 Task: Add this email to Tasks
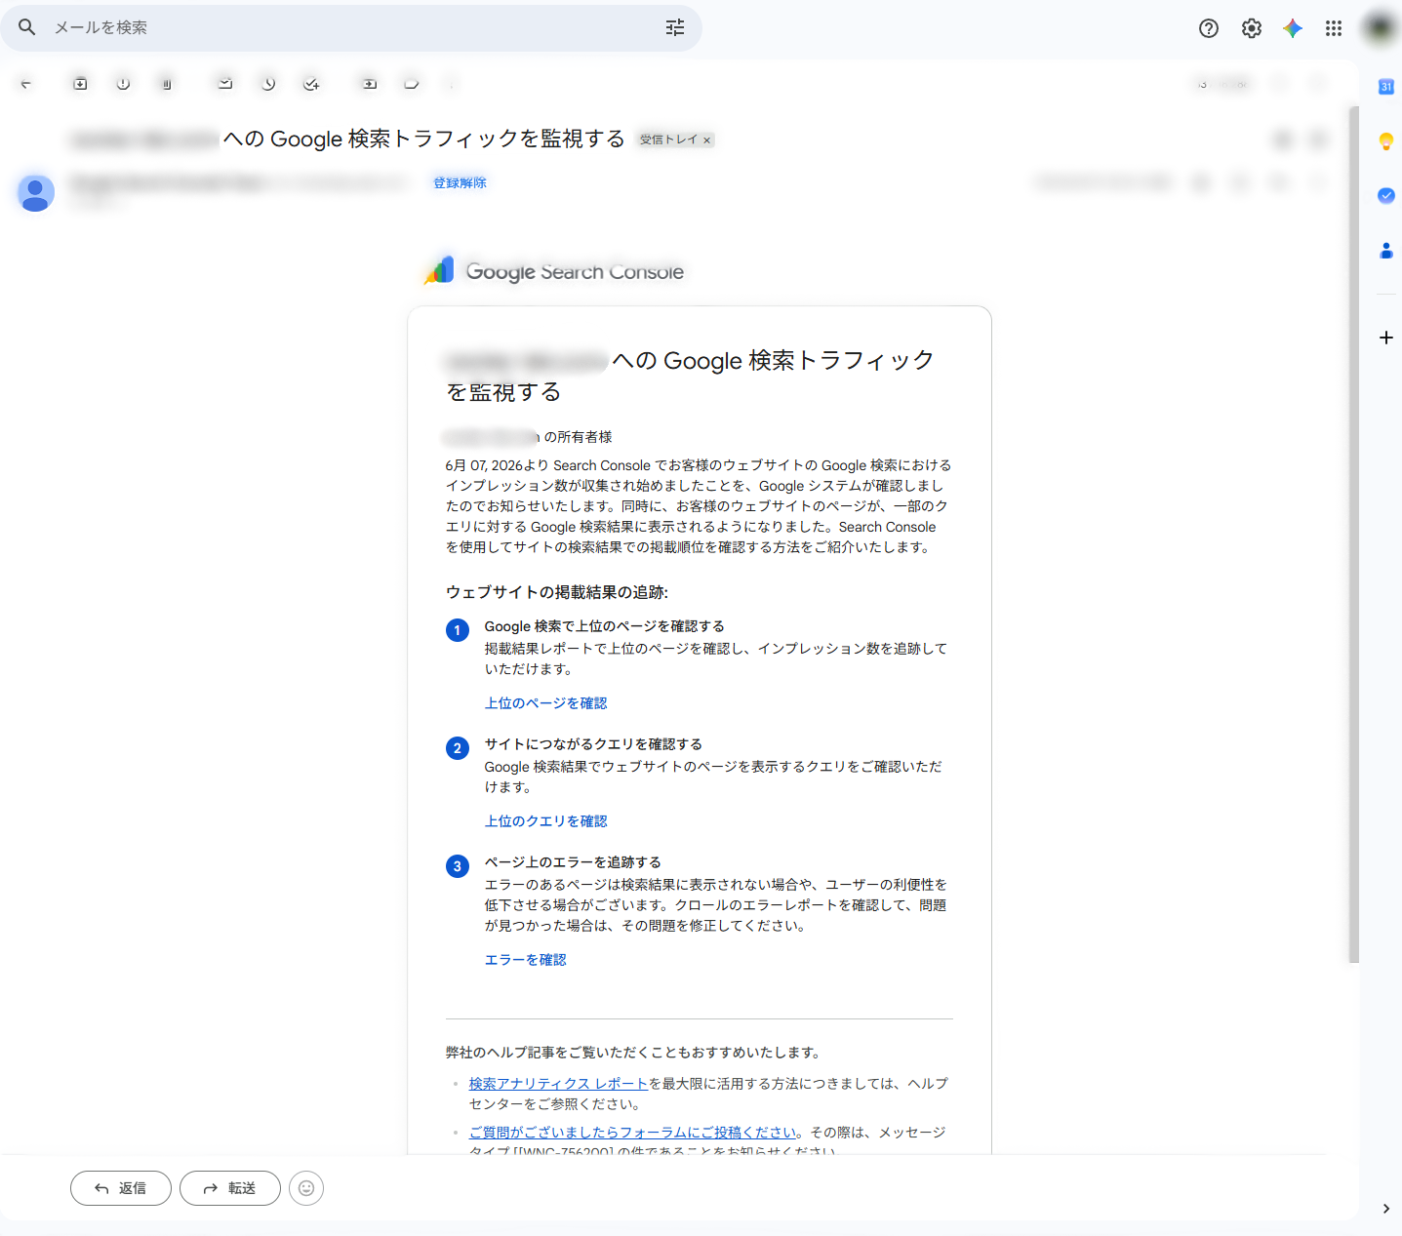coord(311,84)
